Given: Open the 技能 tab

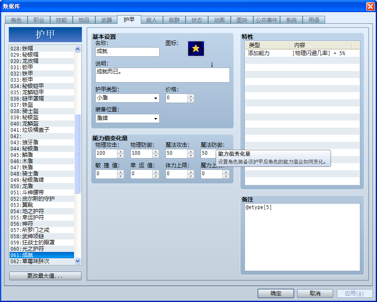Looking at the screenshot, I should point(61,20).
